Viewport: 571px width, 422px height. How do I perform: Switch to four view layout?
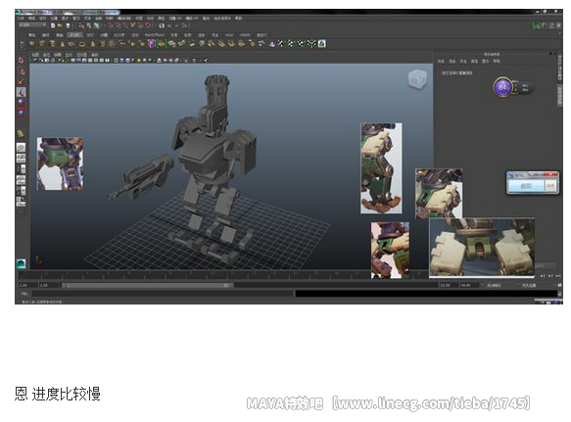tap(21, 158)
